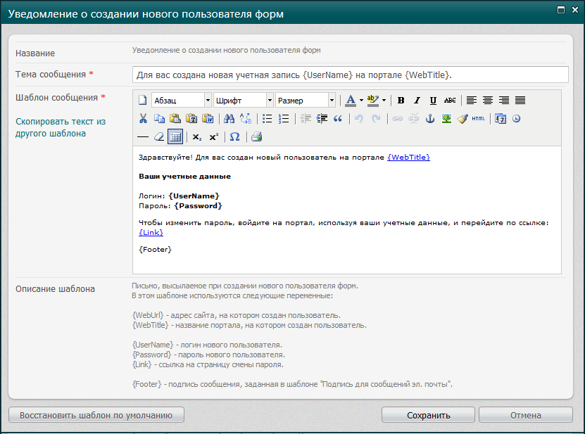Screen dimensions: 585x434
Task: Expand the text color picker arrow
Action: pyautogui.click(x=361, y=101)
